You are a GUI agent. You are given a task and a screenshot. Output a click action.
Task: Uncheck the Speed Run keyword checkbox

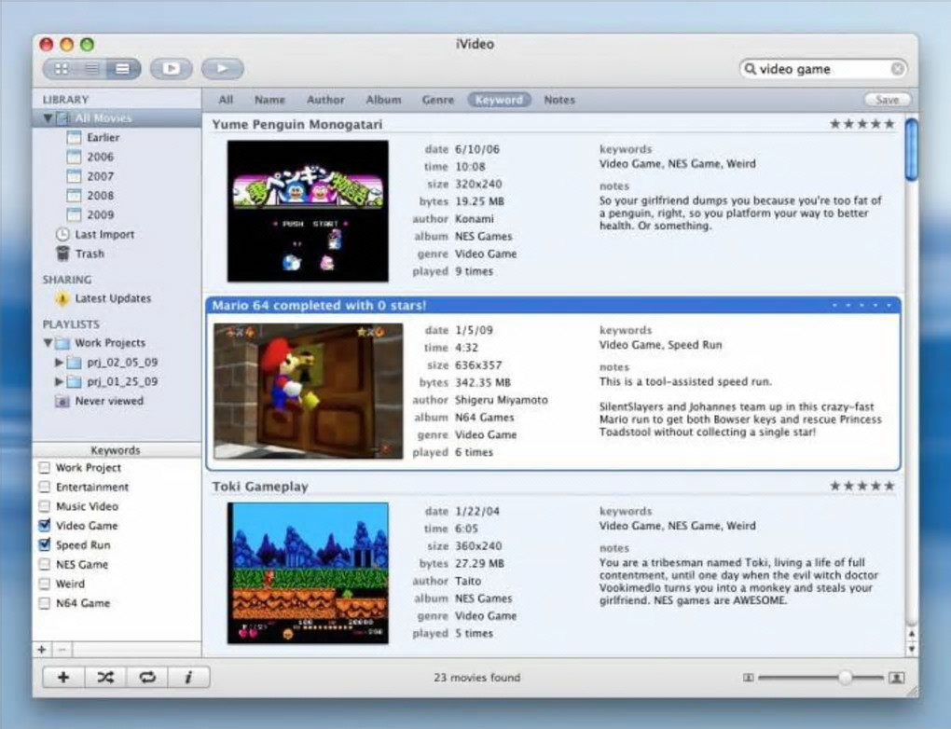click(x=44, y=545)
